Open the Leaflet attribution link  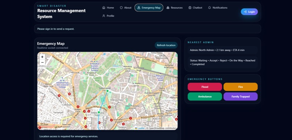coord(139,128)
